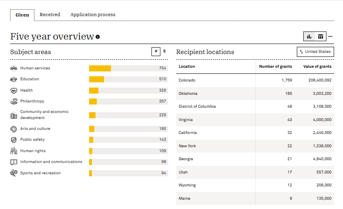Toggle to table view
343x209 pixels.
coord(321,37)
